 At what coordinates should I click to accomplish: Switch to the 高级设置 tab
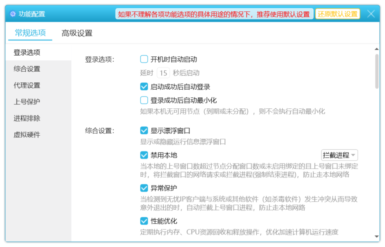tap(77, 33)
